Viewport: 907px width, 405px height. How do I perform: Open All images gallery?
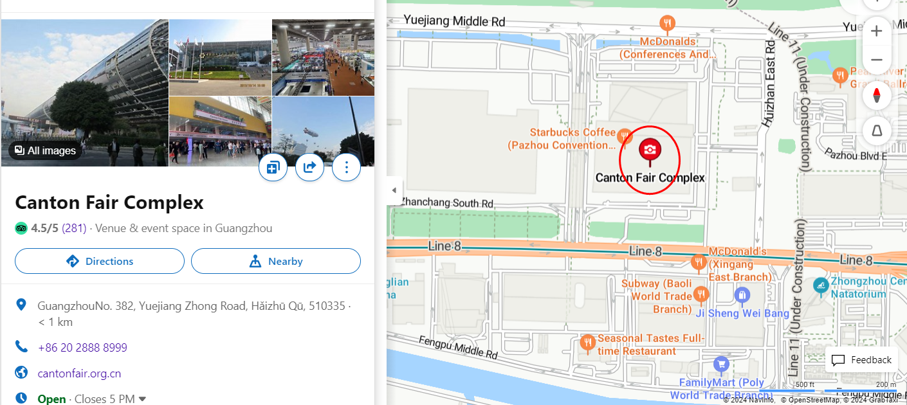[45, 150]
